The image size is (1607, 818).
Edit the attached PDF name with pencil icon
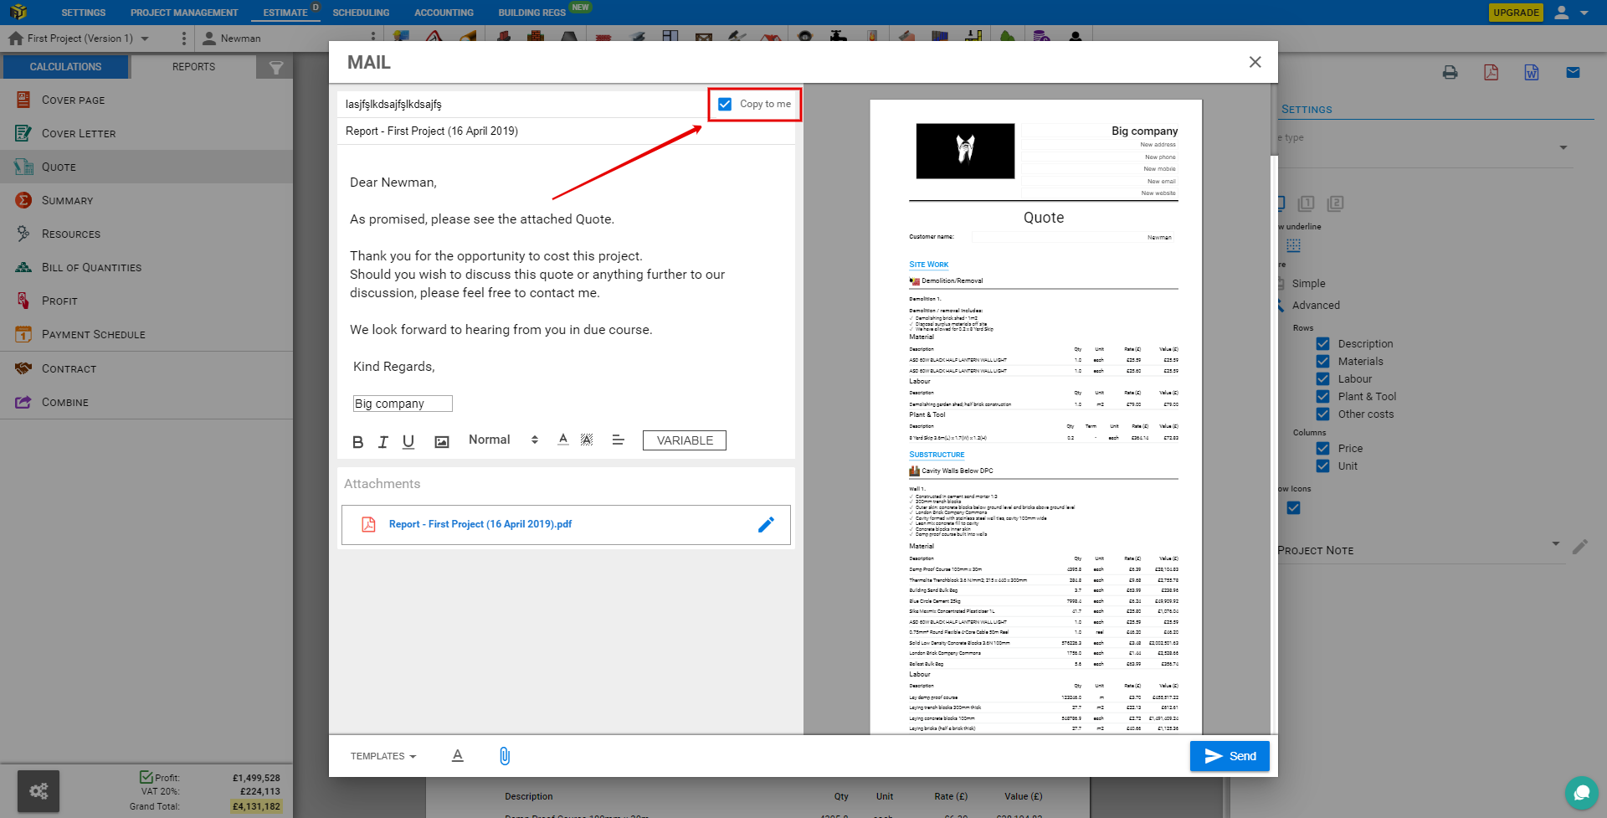pyautogui.click(x=766, y=524)
